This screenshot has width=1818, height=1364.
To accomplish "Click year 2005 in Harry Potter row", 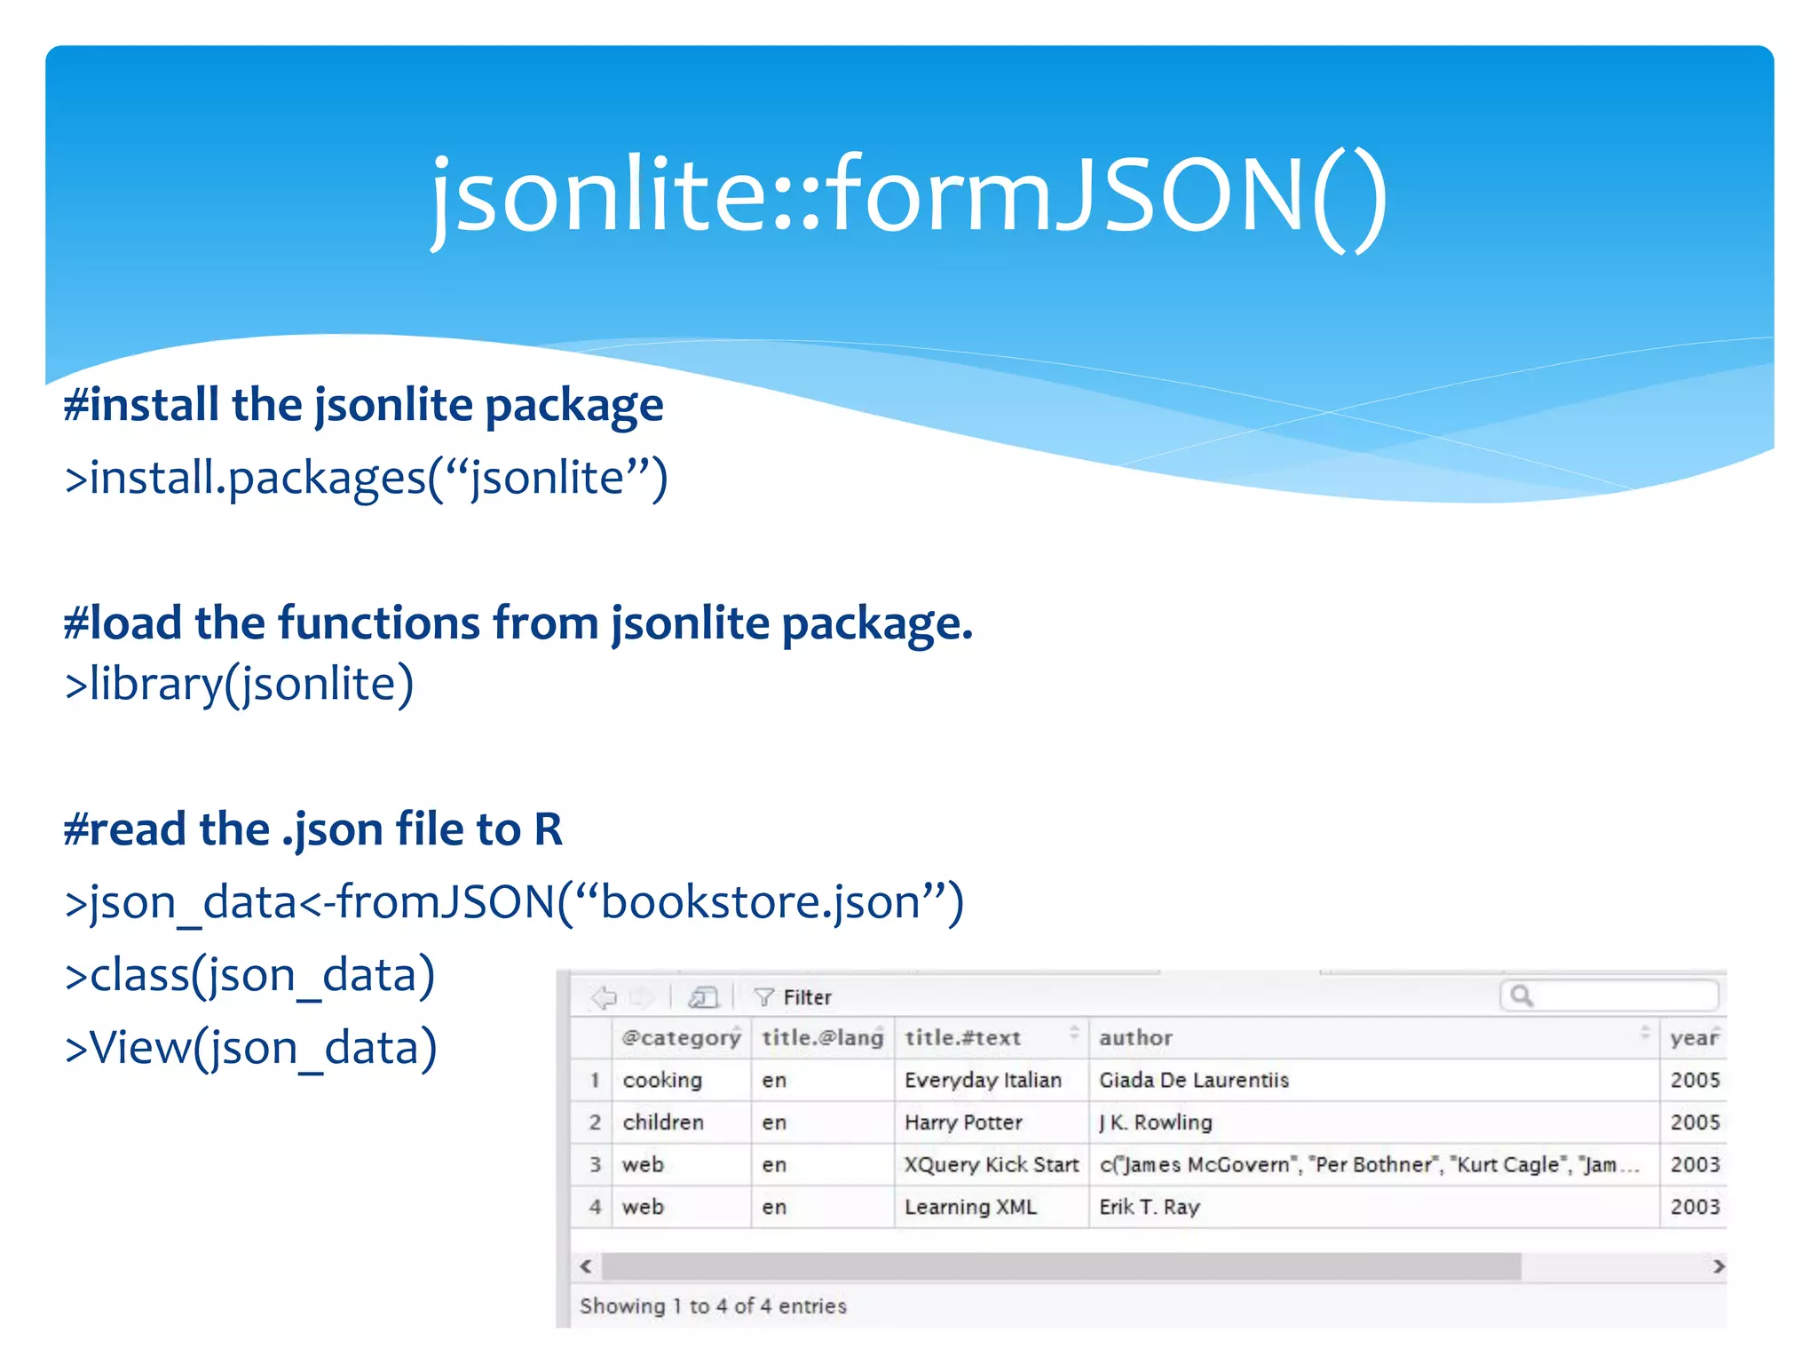I will pyautogui.click(x=1695, y=1122).
